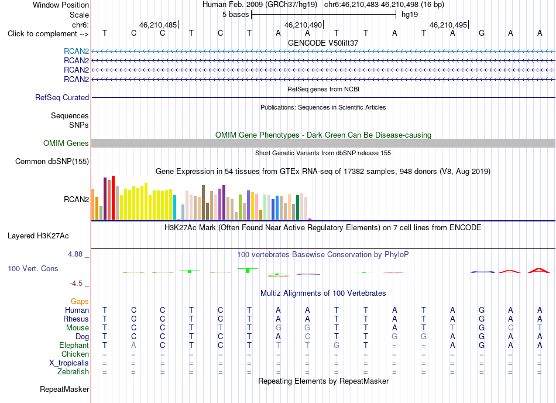Viewport: 556px width, 403px height.
Task: Click 'Repeating Elements by RepeatMasker' title
Action: (324, 381)
